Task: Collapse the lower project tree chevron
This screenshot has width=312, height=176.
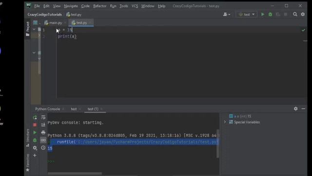Action: pos(34,53)
